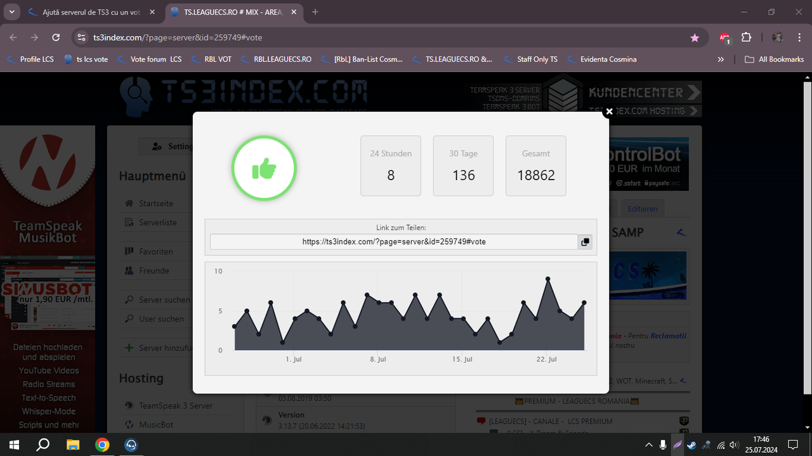Expand hidden bookmarks with the chevron
The image size is (812, 456).
[x=721, y=59]
